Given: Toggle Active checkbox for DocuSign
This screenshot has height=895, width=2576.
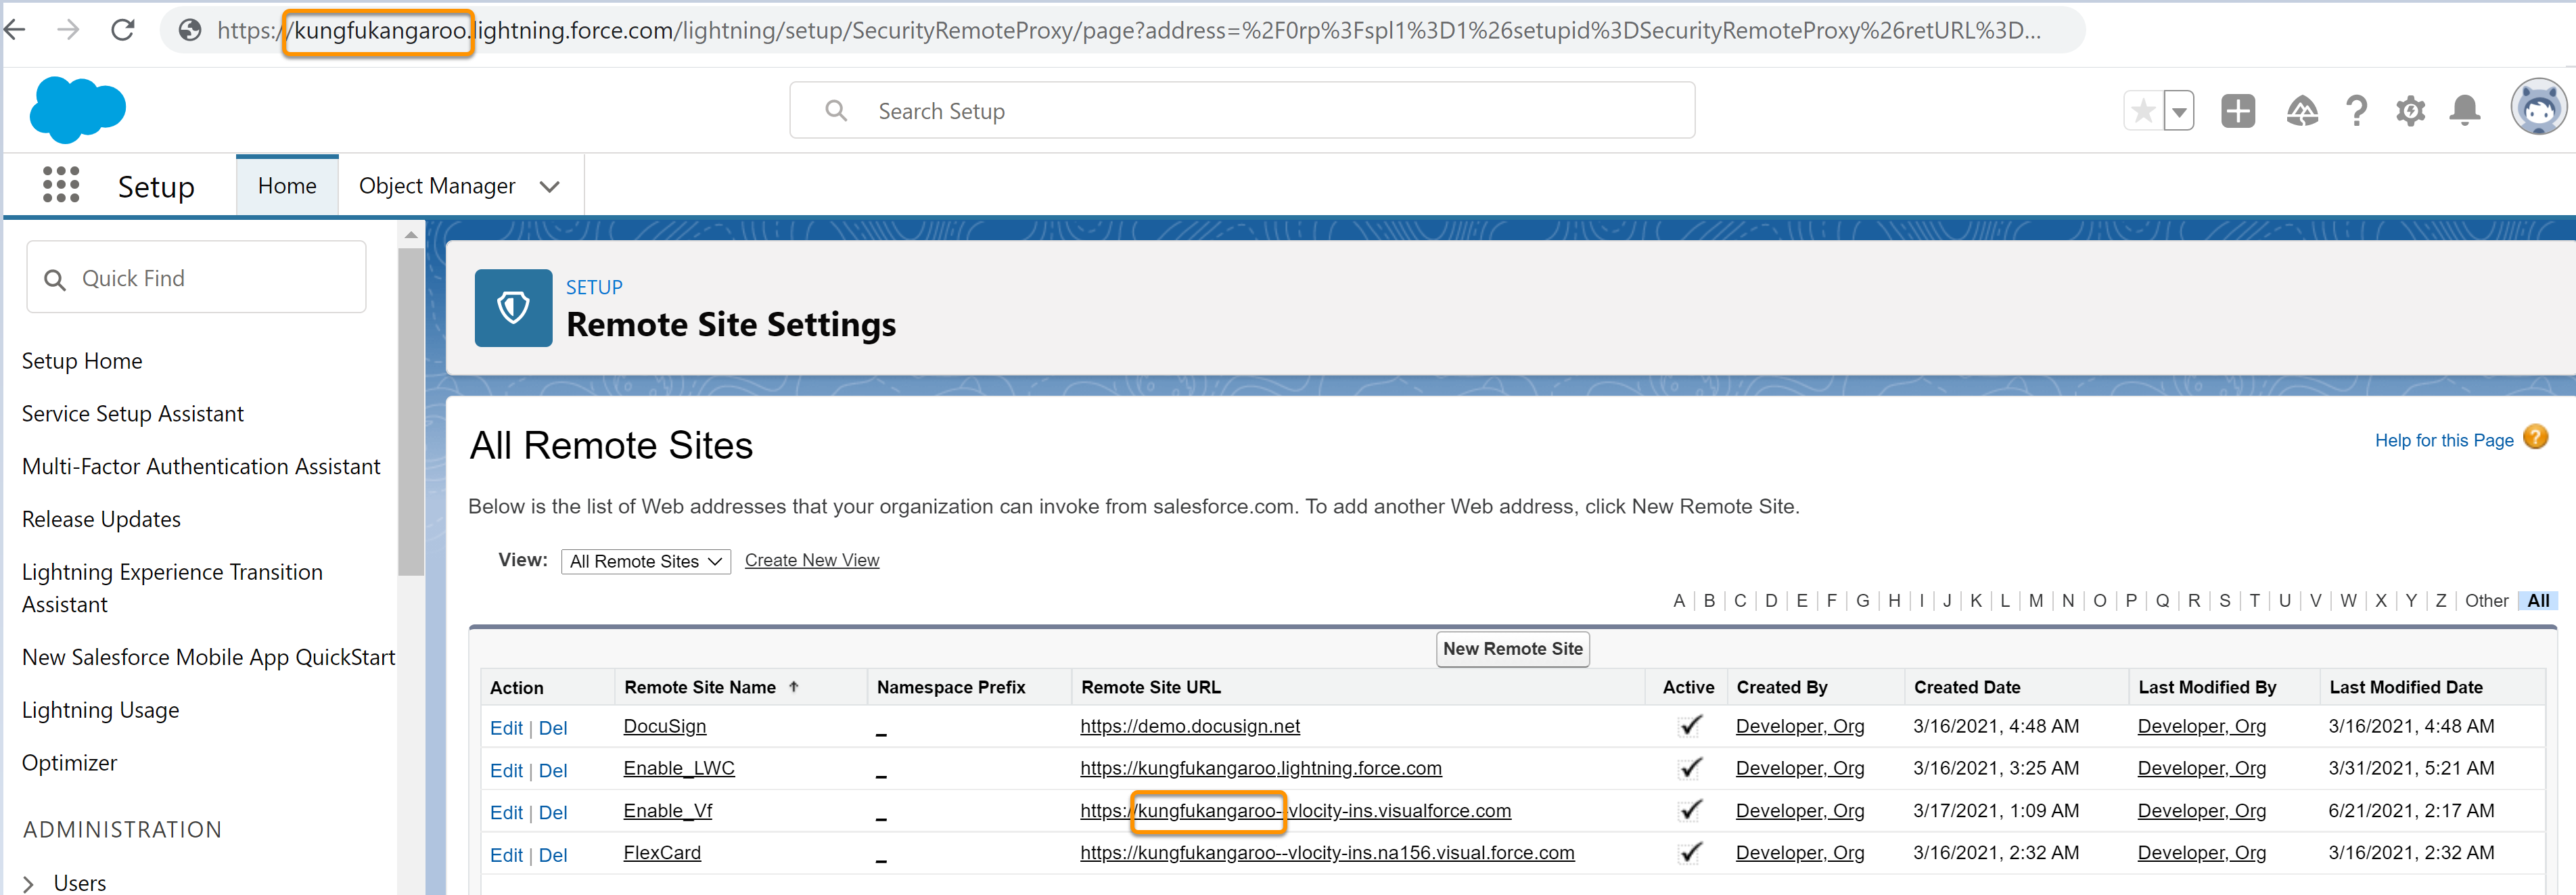Looking at the screenshot, I should (x=1688, y=726).
